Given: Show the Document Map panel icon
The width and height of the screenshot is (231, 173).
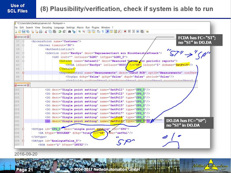Looking at the screenshot, I should click(x=115, y=31).
